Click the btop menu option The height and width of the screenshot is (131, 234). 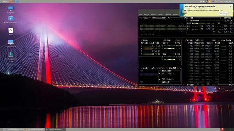(154, 18)
